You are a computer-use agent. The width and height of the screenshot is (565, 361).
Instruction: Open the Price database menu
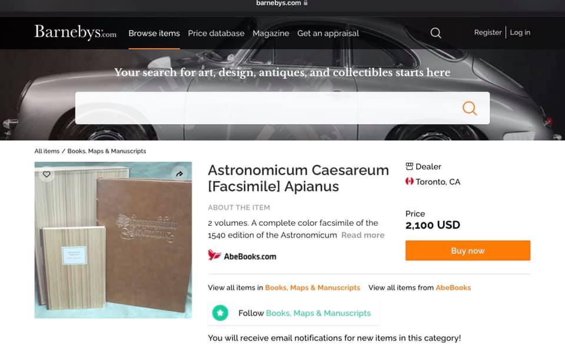click(216, 33)
